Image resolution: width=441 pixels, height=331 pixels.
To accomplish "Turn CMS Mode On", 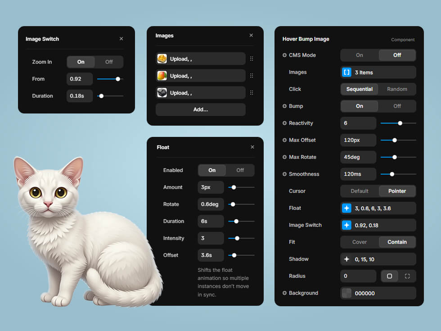I will [360, 55].
